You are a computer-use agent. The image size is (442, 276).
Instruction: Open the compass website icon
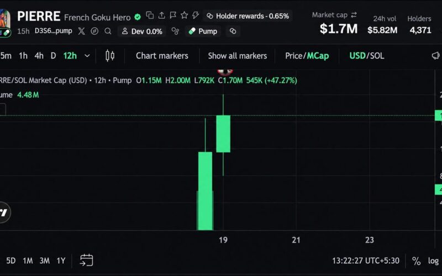click(94, 31)
